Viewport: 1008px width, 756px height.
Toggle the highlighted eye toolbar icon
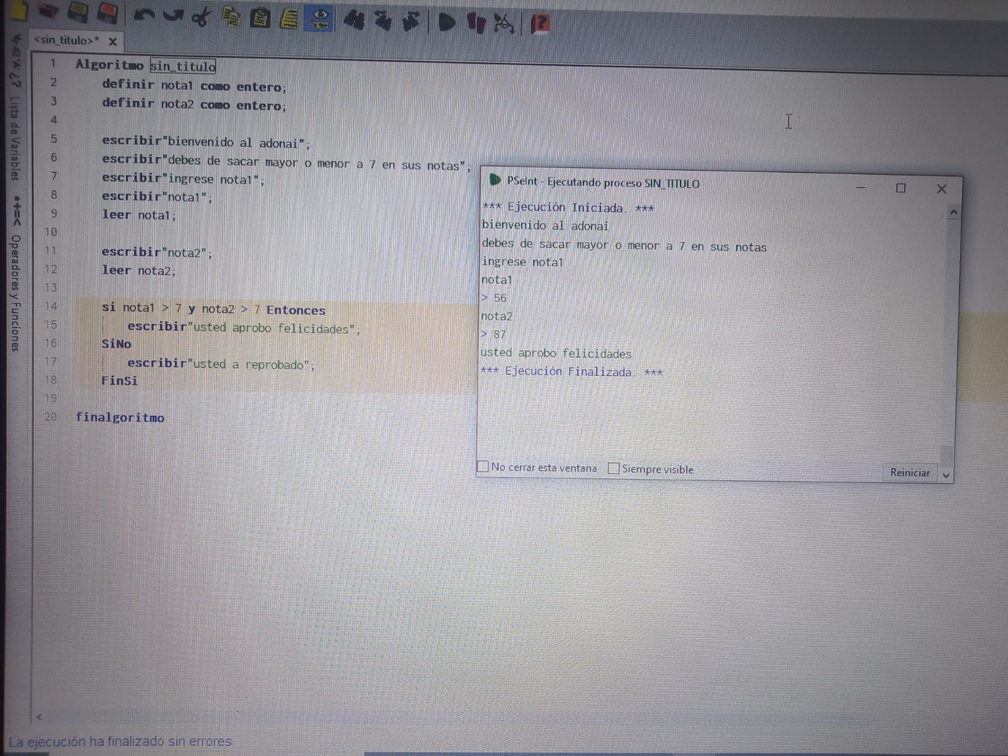(x=320, y=20)
